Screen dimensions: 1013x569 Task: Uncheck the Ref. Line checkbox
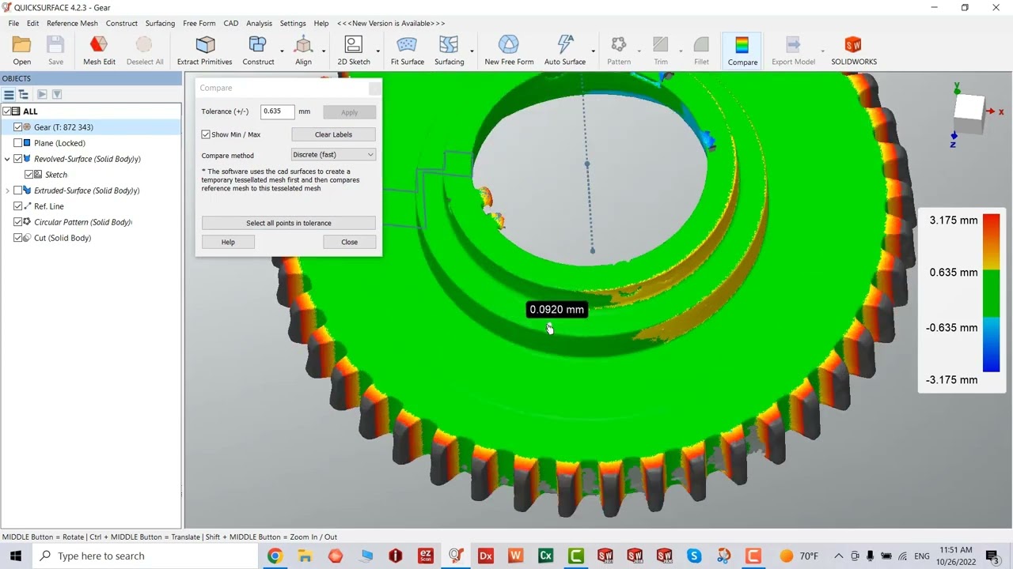(x=18, y=206)
